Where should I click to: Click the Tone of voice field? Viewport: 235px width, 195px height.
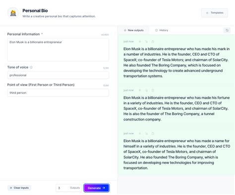pos(58,75)
